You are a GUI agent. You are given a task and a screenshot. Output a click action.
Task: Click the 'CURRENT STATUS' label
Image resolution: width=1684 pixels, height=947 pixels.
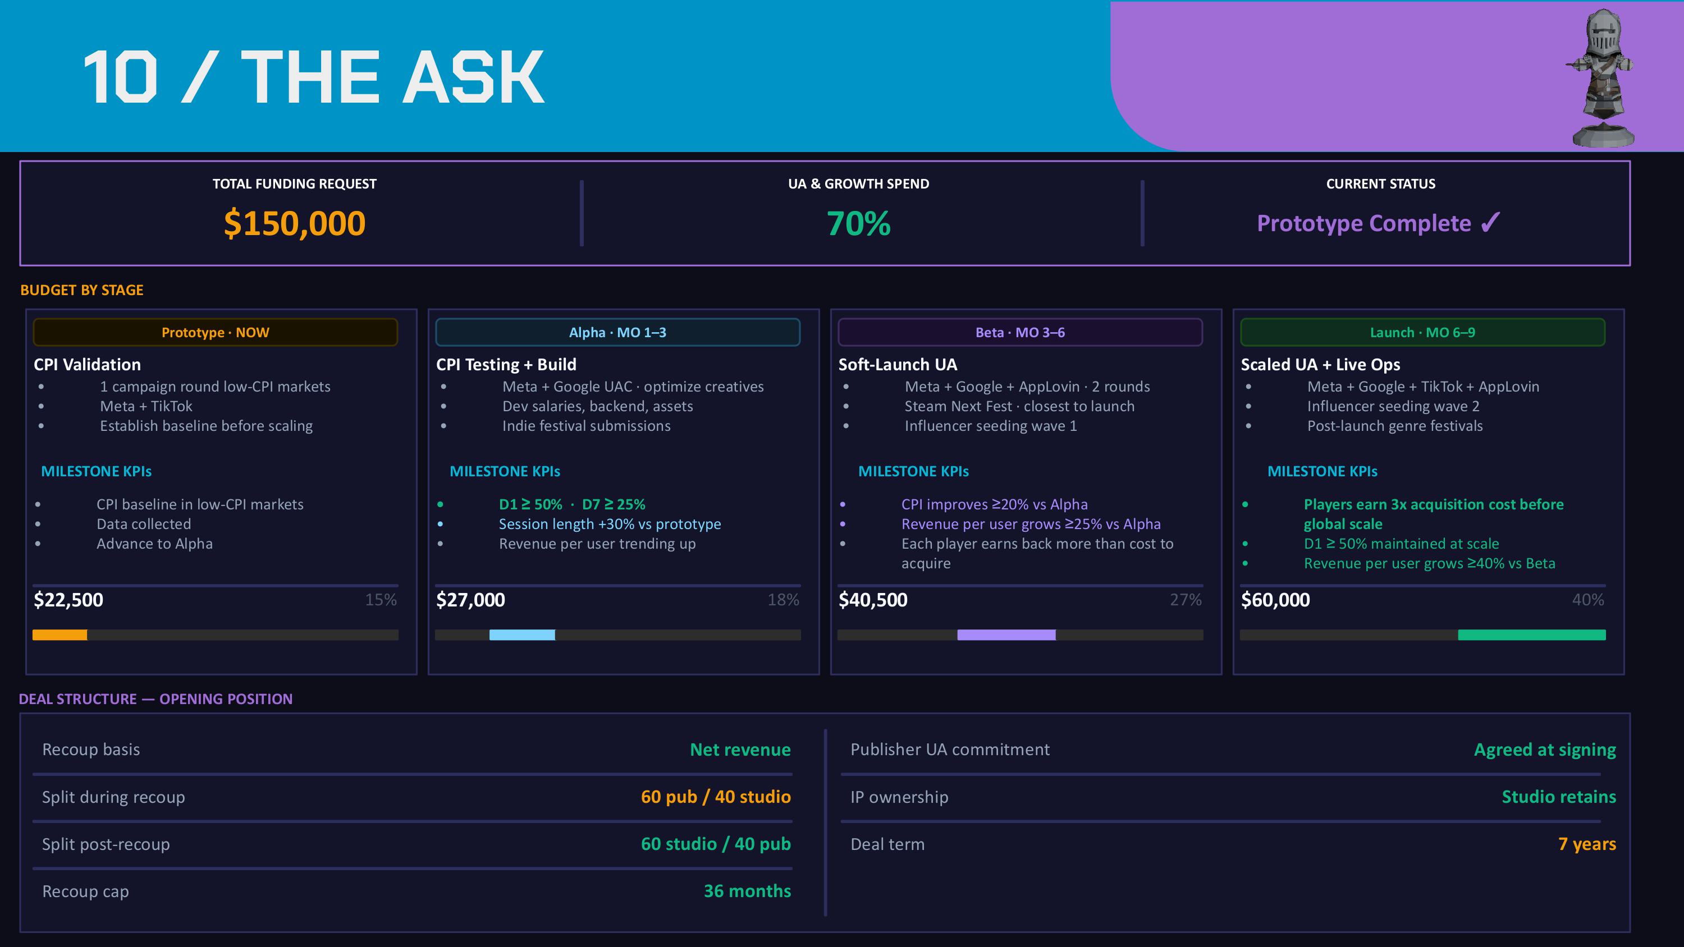(x=1381, y=183)
